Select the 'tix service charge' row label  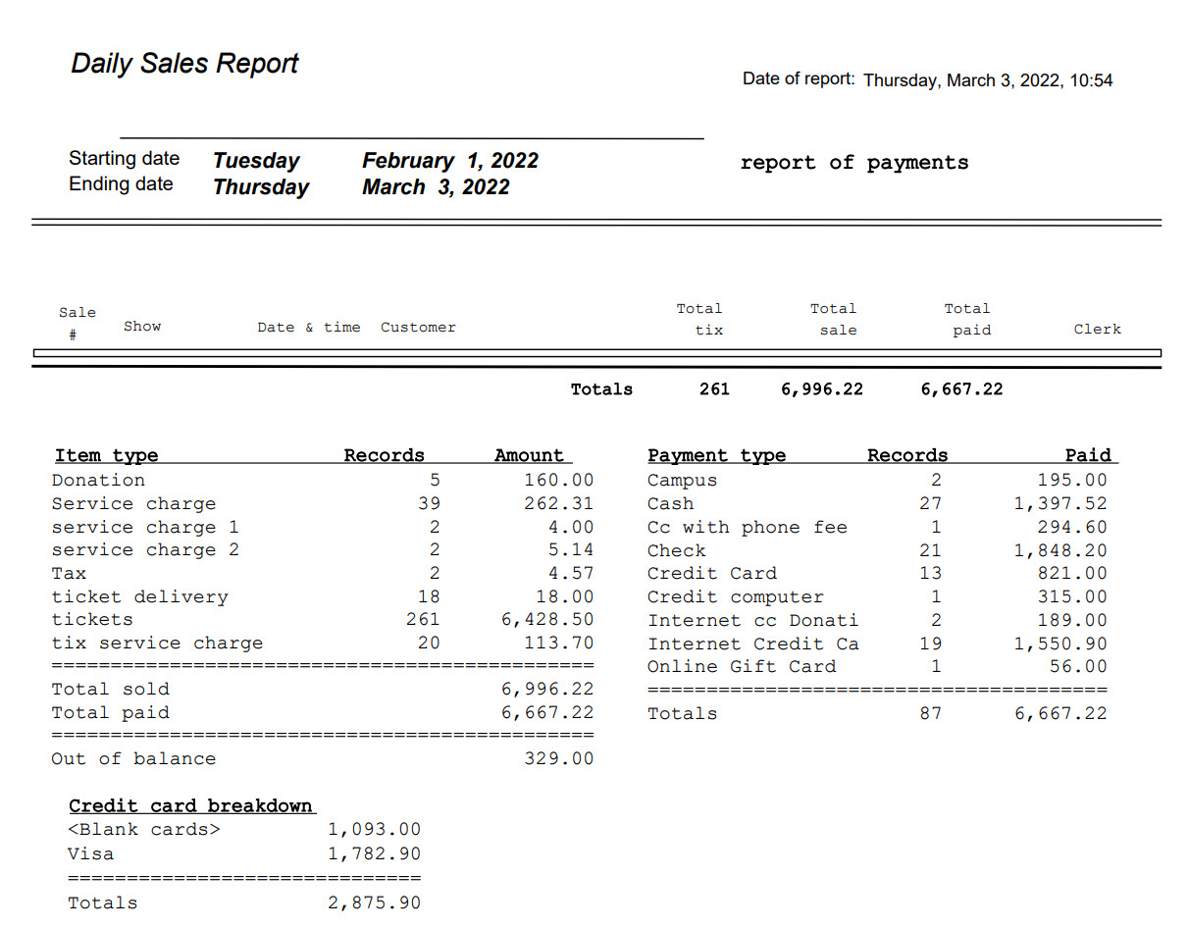coord(157,644)
